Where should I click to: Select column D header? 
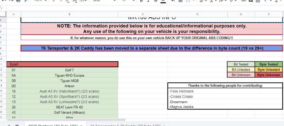(x=197, y=14)
